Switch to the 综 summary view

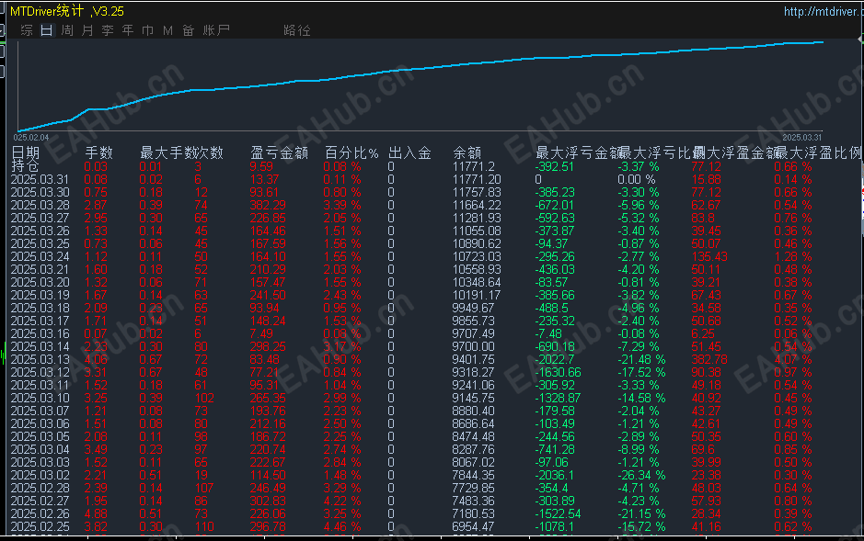pos(26,29)
